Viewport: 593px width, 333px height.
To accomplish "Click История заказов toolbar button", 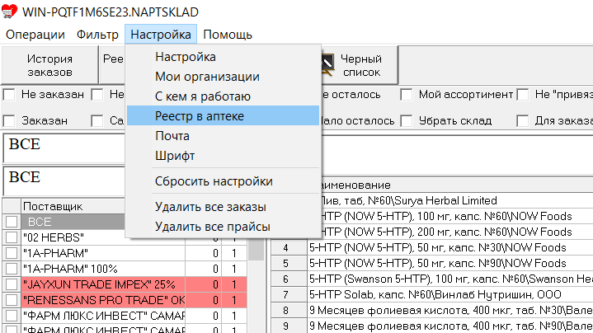I will [49, 65].
